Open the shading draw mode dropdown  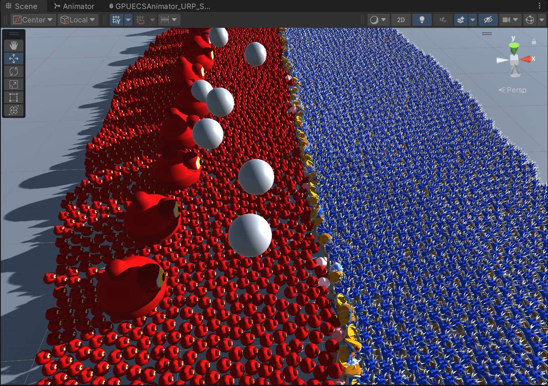378,20
